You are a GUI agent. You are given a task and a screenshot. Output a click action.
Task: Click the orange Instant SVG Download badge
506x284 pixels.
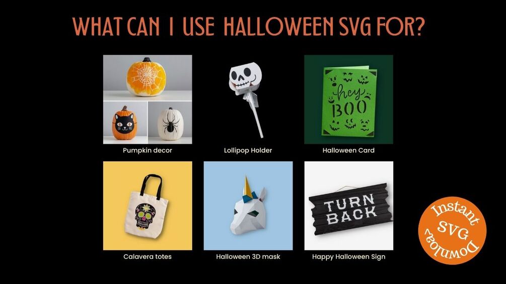(452, 231)
